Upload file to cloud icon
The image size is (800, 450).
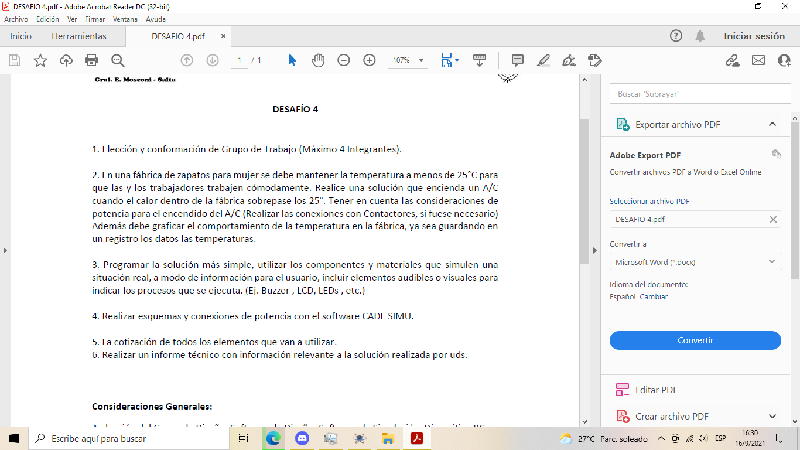[x=66, y=60]
